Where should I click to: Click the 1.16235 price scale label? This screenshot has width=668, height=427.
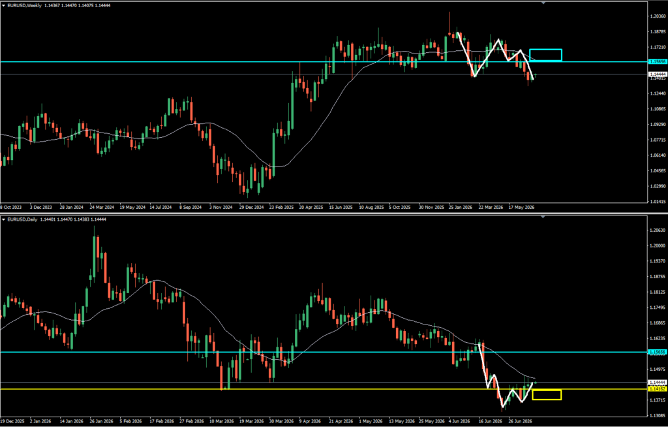658,338
